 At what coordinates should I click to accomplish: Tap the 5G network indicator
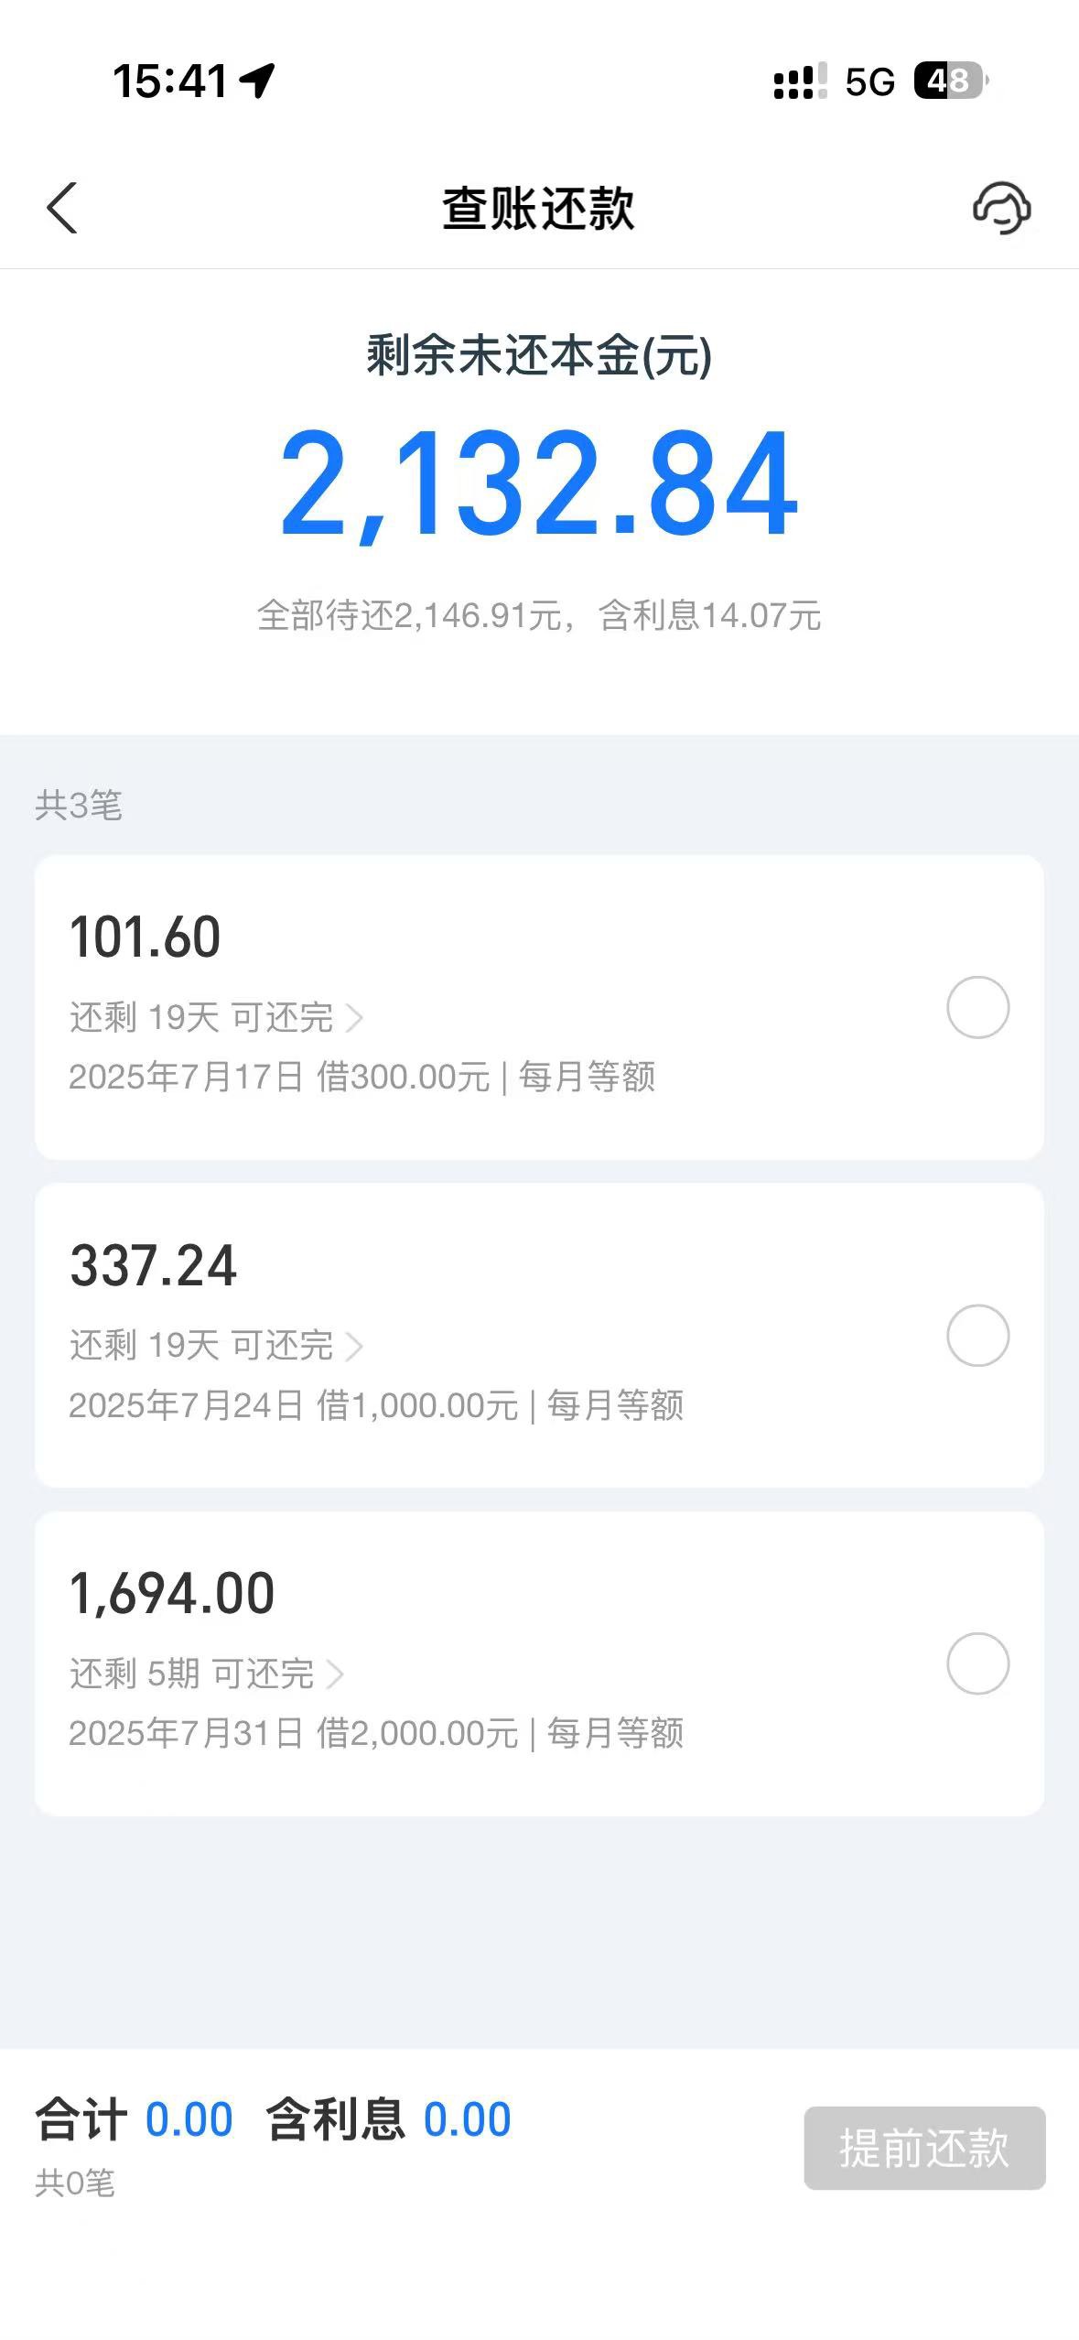(869, 82)
